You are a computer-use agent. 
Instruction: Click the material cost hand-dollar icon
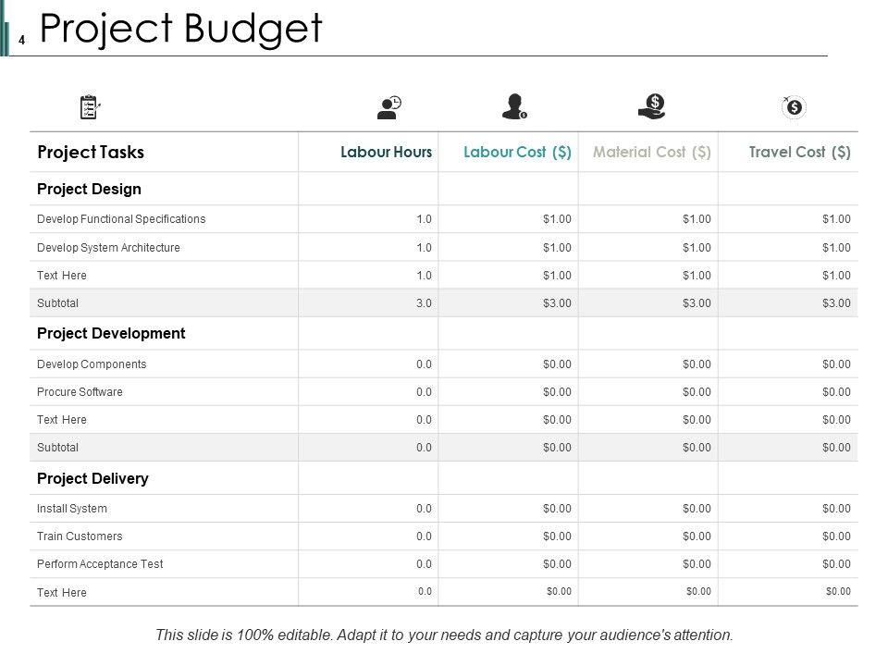[x=652, y=107]
